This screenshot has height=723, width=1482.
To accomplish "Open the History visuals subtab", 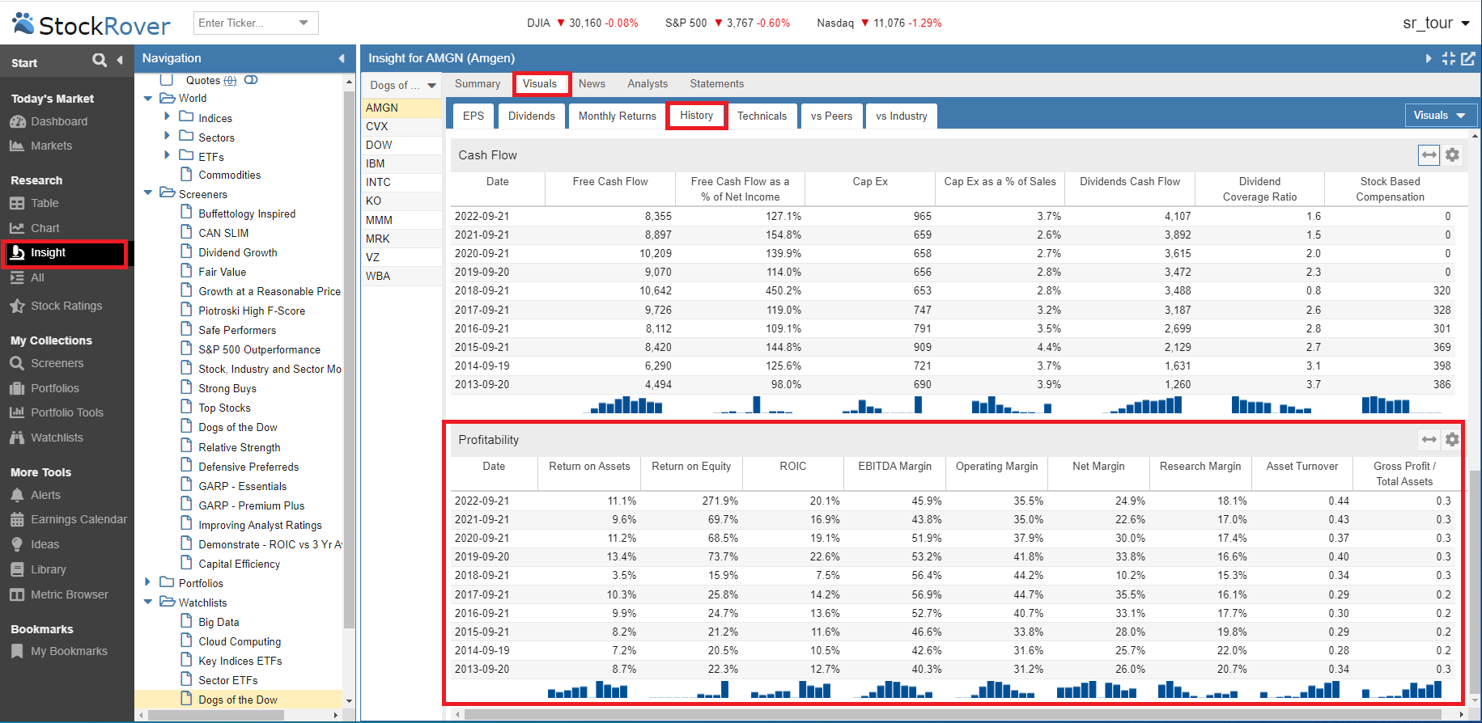I will click(x=696, y=116).
